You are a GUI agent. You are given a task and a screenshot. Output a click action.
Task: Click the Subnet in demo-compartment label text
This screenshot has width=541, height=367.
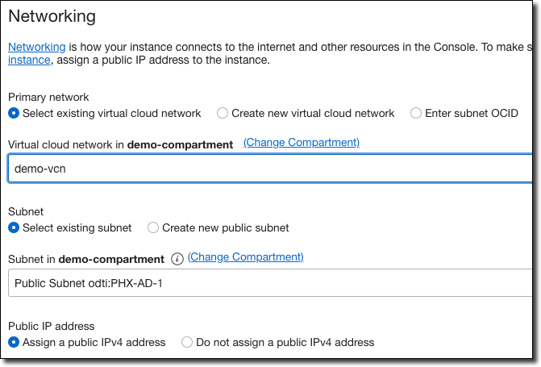click(86, 259)
